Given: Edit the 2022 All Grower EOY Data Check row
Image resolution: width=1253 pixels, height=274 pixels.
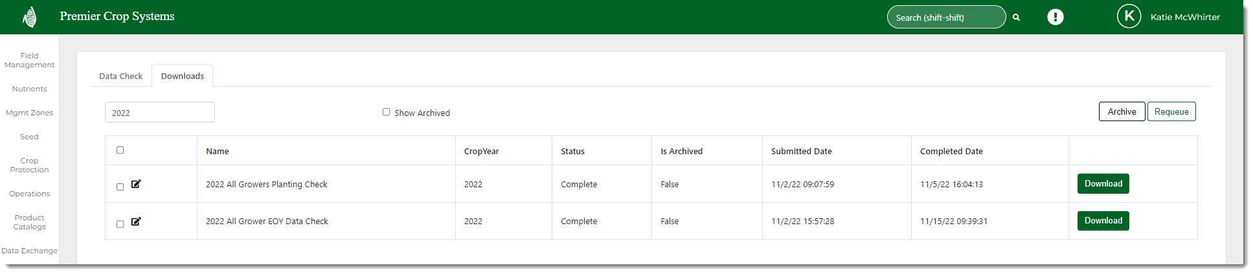Looking at the screenshot, I should click(x=136, y=222).
